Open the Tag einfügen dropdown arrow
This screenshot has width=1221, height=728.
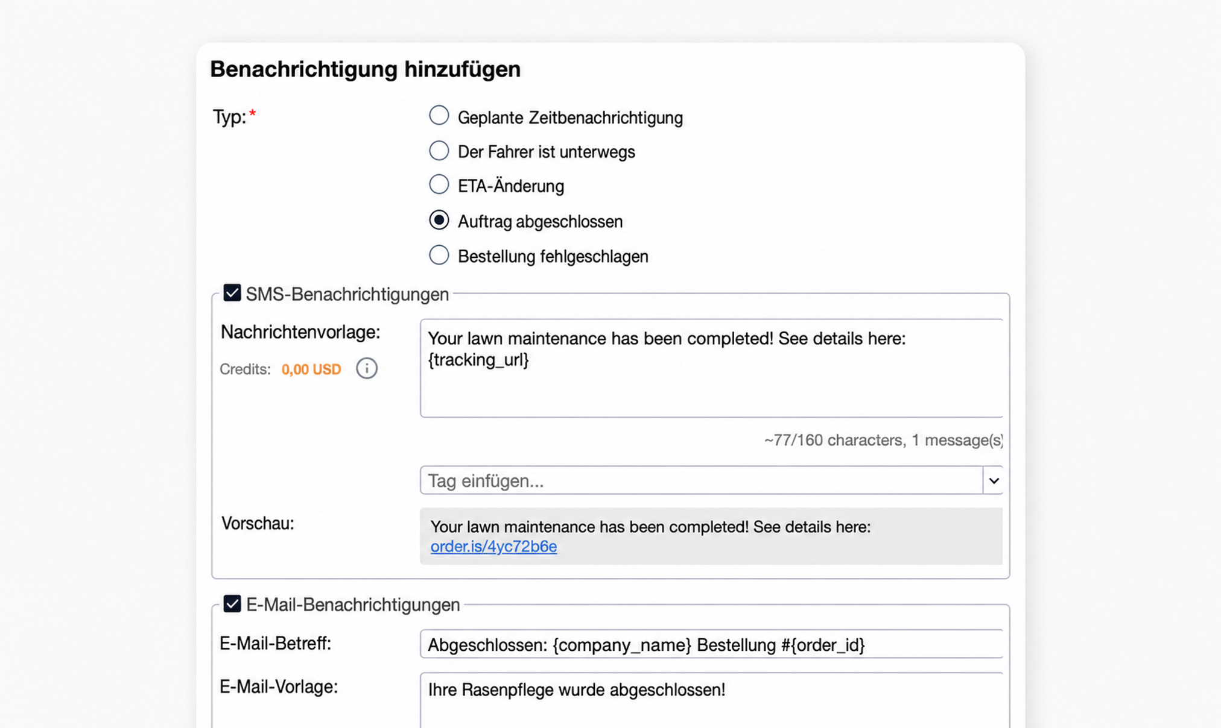click(994, 480)
